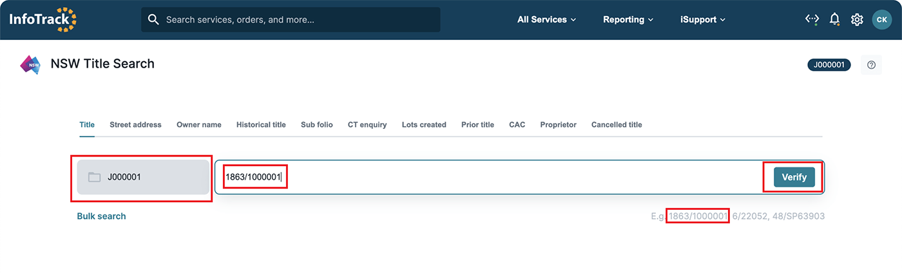Screen dimensions: 902x273
Task: Open the CT enquiry tab
Action: (x=367, y=125)
